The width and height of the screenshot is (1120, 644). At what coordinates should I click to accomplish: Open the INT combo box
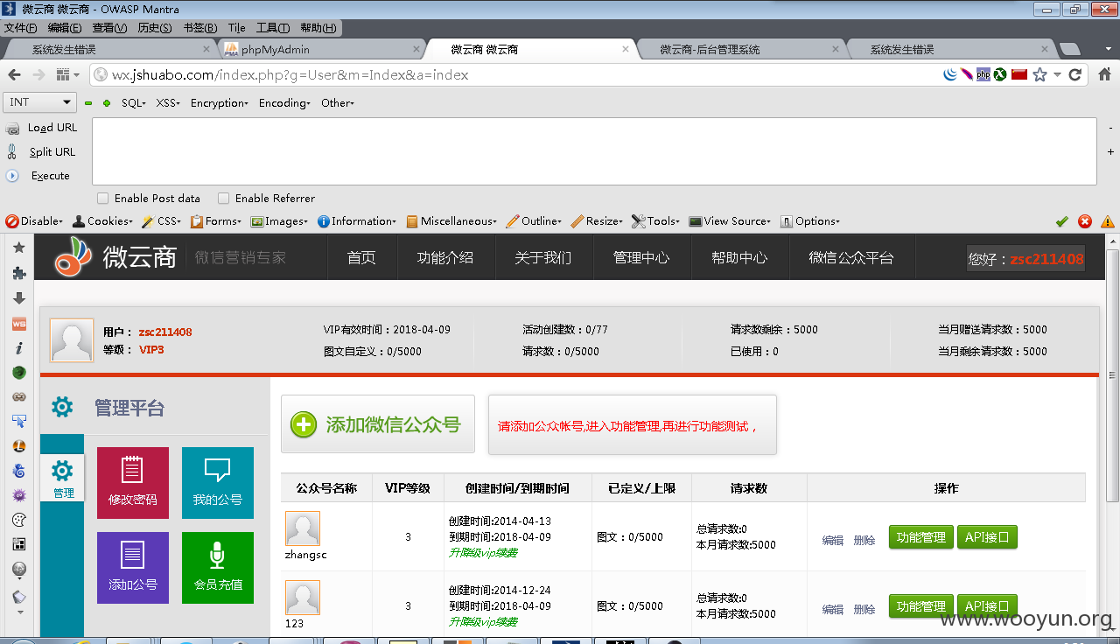[x=41, y=102]
